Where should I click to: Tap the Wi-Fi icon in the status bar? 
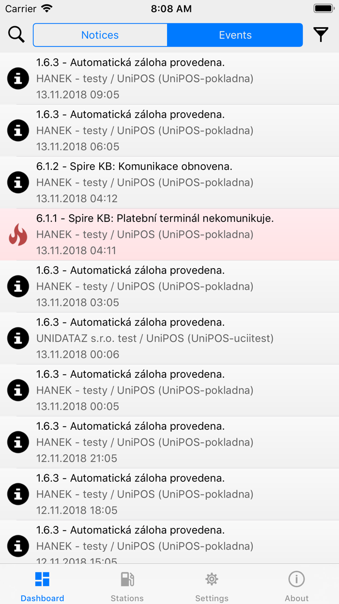click(x=45, y=8)
